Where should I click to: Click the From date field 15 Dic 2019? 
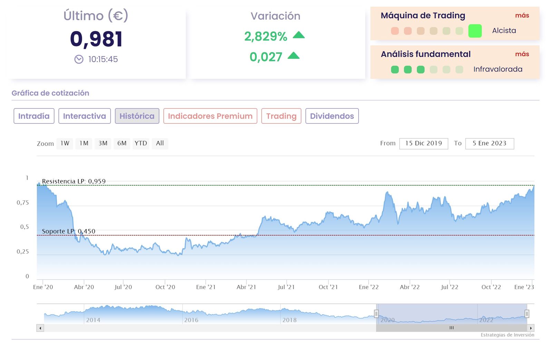coord(423,144)
